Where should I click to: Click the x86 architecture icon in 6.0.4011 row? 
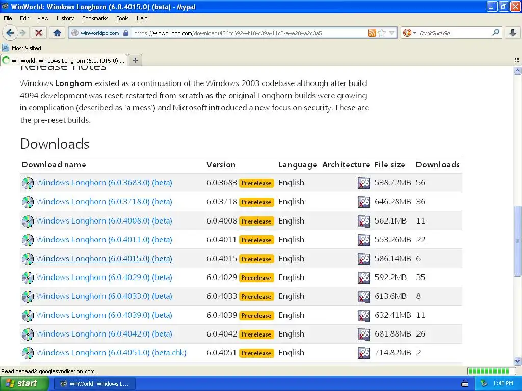(x=364, y=240)
